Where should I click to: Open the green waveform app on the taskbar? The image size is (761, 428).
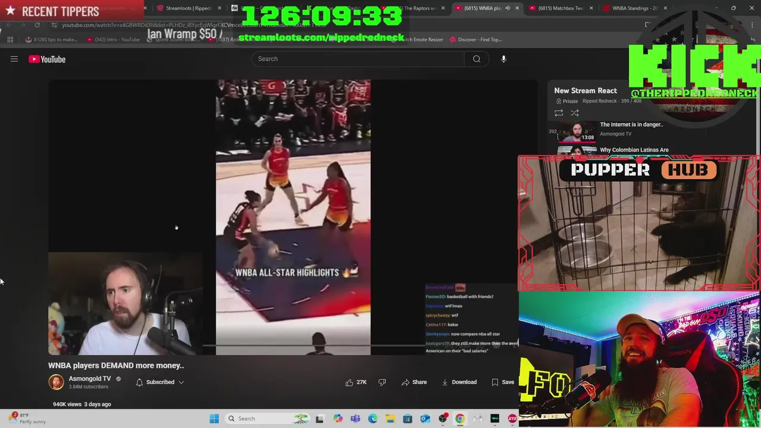pos(495,418)
